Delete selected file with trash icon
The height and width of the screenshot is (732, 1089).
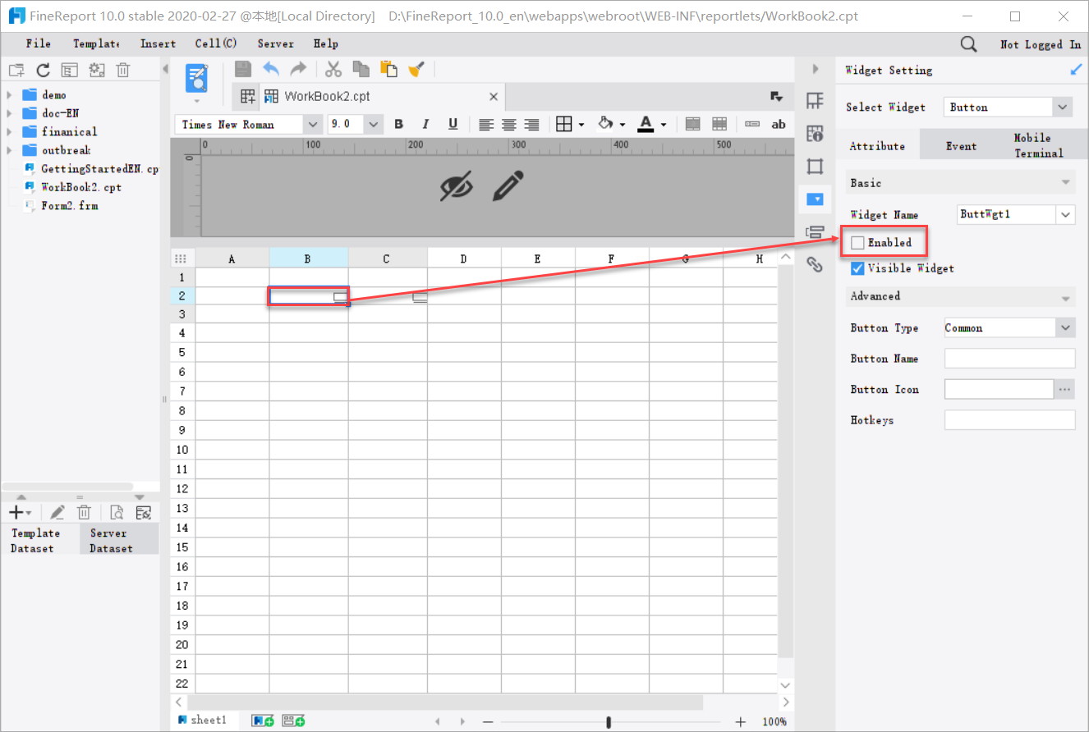click(123, 71)
